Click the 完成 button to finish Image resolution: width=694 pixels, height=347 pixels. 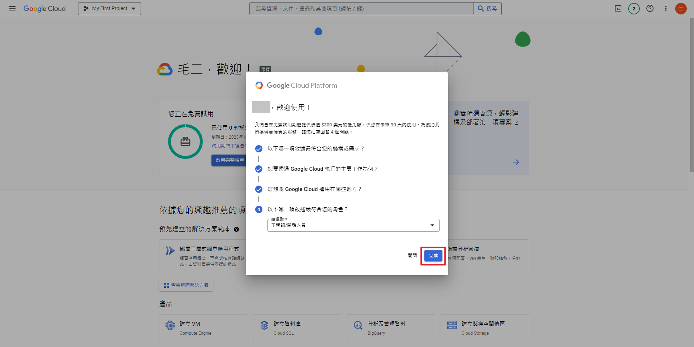coord(433,255)
